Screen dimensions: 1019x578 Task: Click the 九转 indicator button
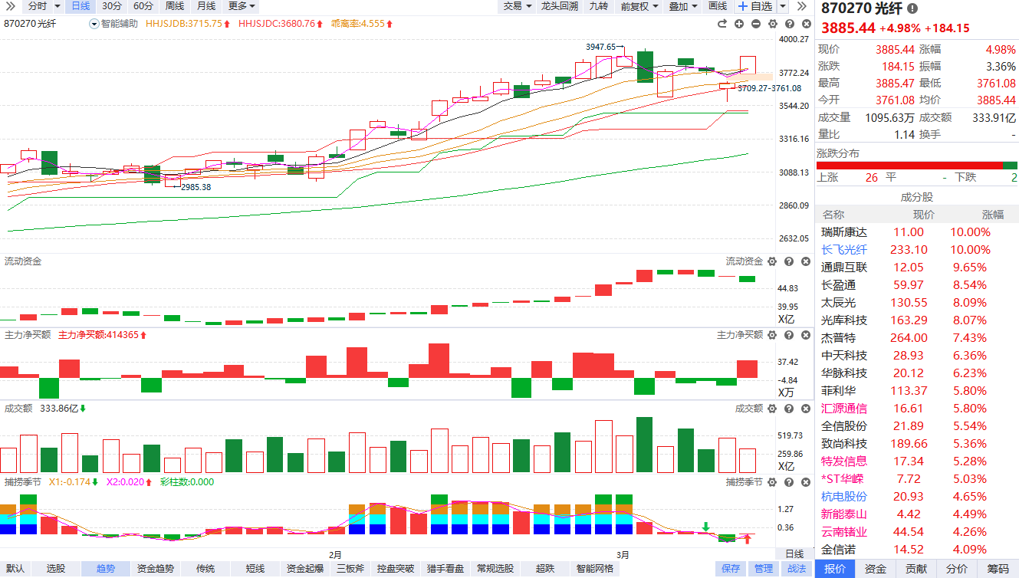pos(598,6)
